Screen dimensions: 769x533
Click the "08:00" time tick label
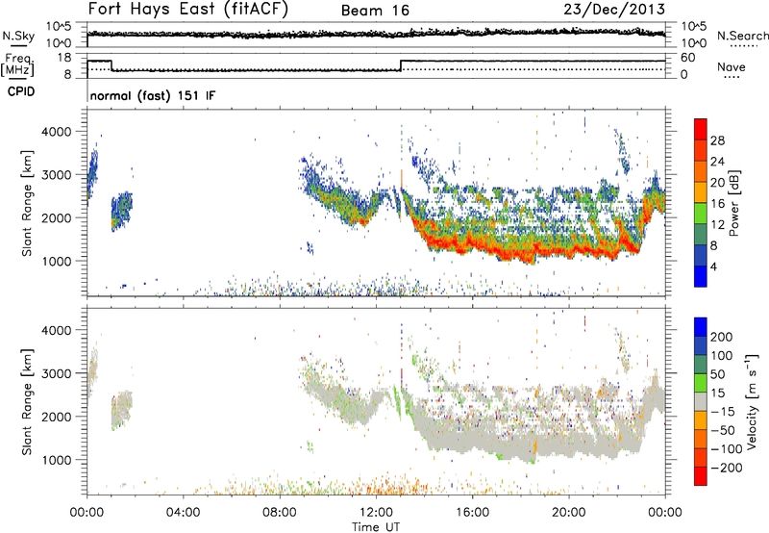pyautogui.click(x=280, y=513)
